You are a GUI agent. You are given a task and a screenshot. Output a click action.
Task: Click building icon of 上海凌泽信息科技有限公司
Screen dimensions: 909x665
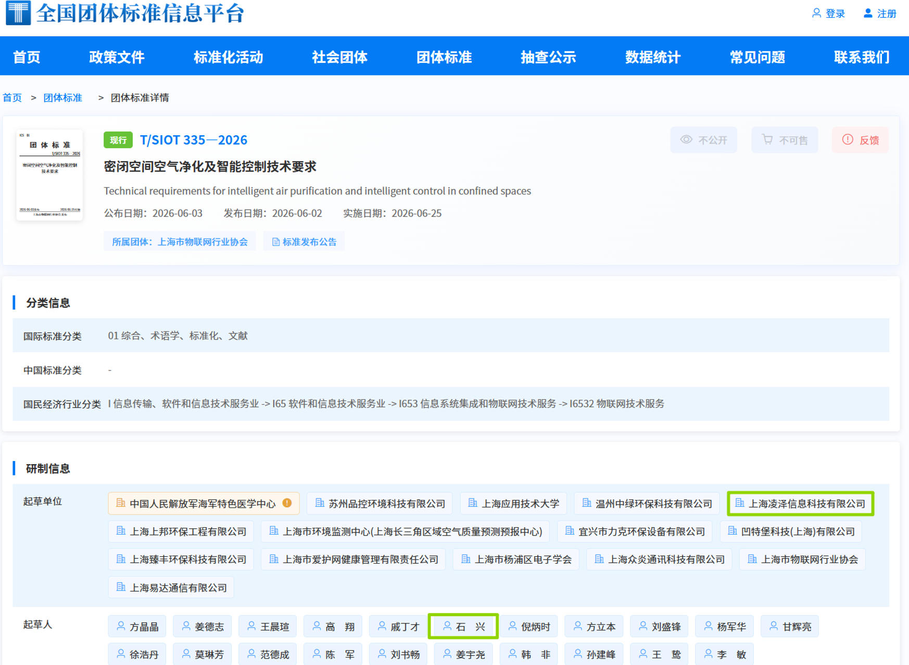739,503
